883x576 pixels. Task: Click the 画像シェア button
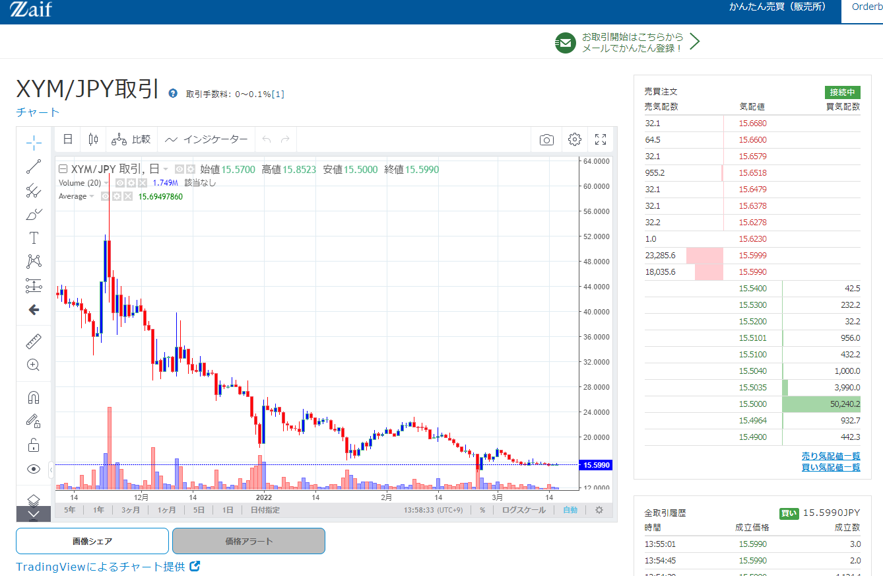point(92,541)
